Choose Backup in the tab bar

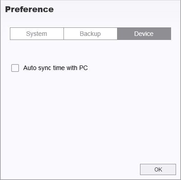coord(90,34)
